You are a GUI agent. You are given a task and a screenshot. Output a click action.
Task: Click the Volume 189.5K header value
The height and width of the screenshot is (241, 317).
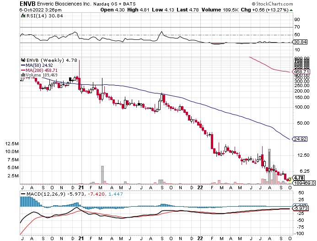(x=220, y=10)
